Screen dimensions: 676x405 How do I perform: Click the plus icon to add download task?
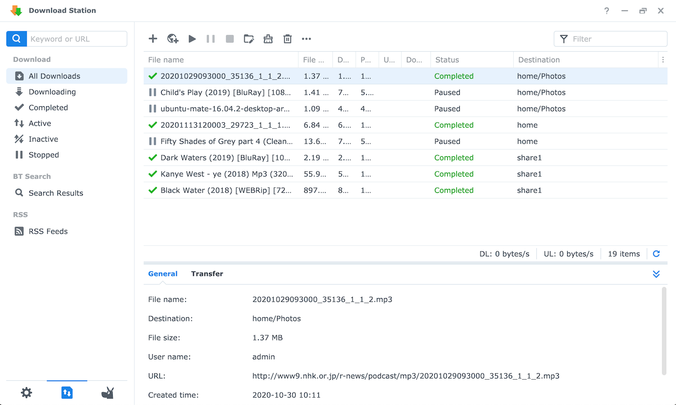[153, 39]
